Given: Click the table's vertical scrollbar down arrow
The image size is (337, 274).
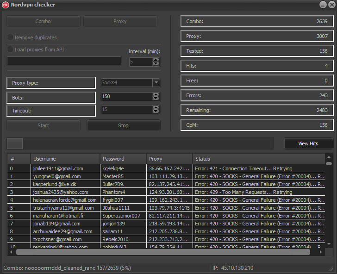Looking at the screenshot, I should (x=329, y=244).
